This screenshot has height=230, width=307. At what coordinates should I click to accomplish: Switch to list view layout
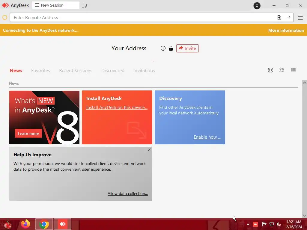[293, 70]
